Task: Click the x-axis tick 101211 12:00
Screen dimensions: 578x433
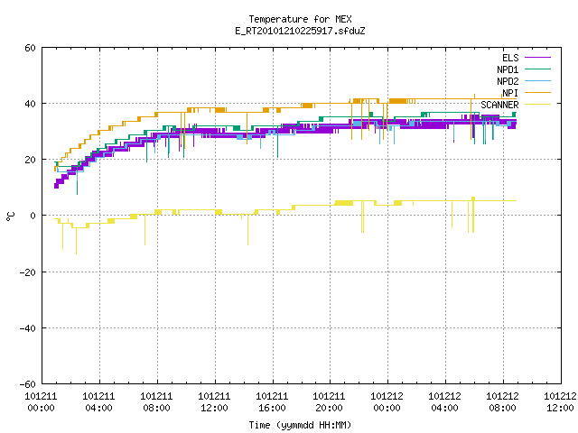Action: 214,402
